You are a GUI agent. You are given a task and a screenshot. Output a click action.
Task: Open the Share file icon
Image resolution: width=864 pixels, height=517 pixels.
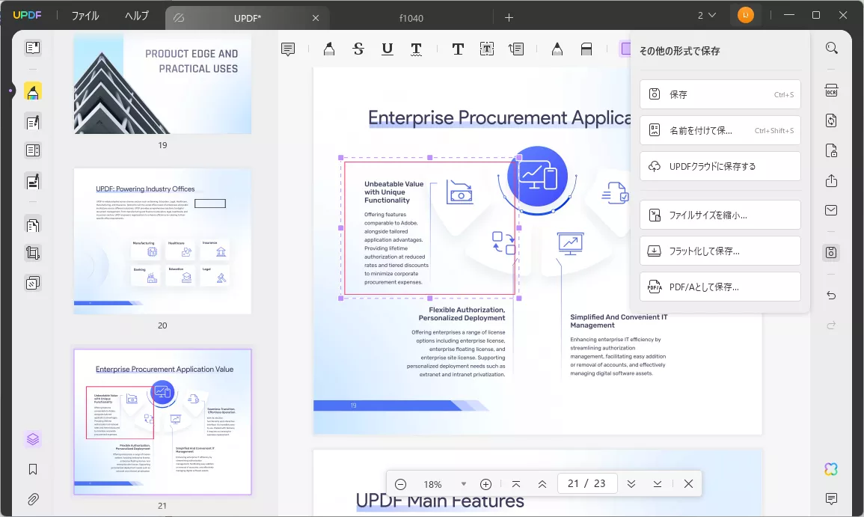pos(832,181)
